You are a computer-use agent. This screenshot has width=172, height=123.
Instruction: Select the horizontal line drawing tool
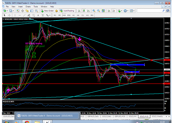tap(20, 15)
